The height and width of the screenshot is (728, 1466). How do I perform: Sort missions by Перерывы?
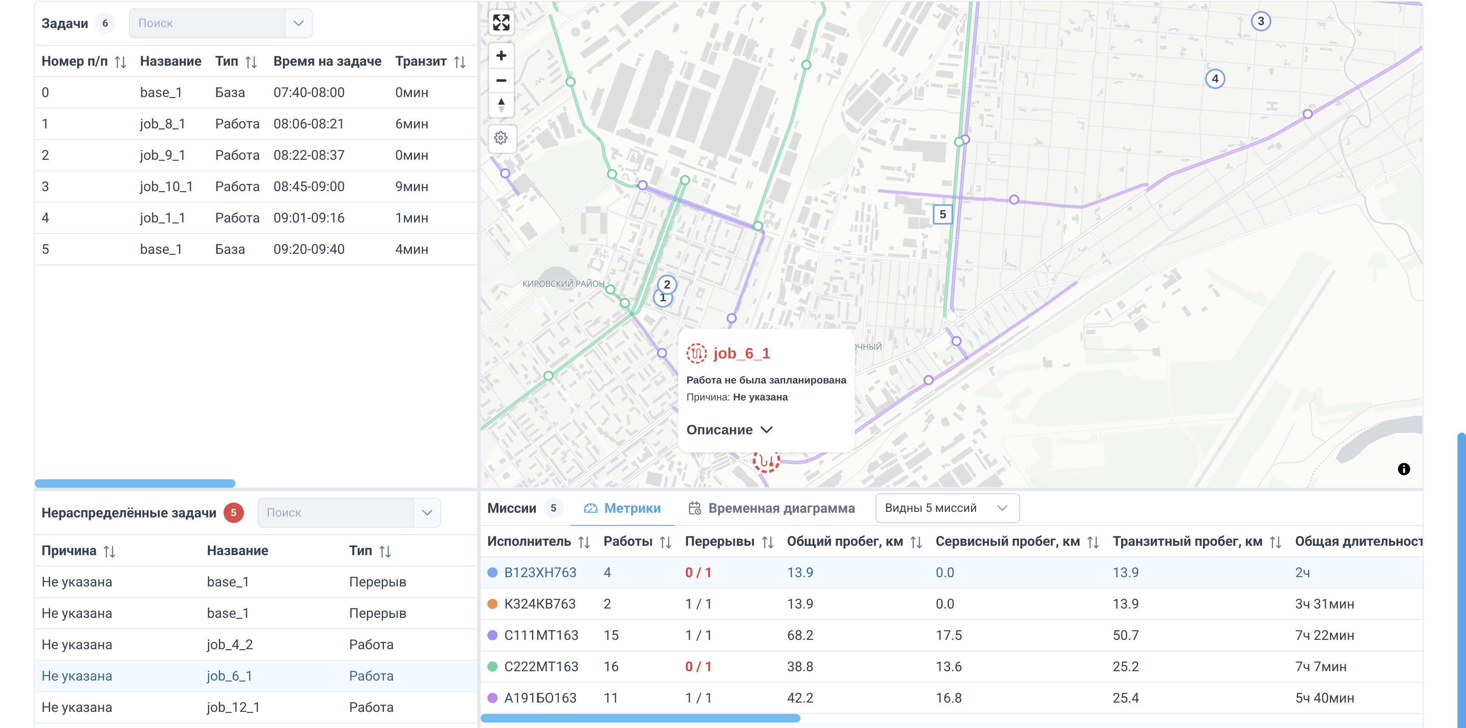coord(767,542)
